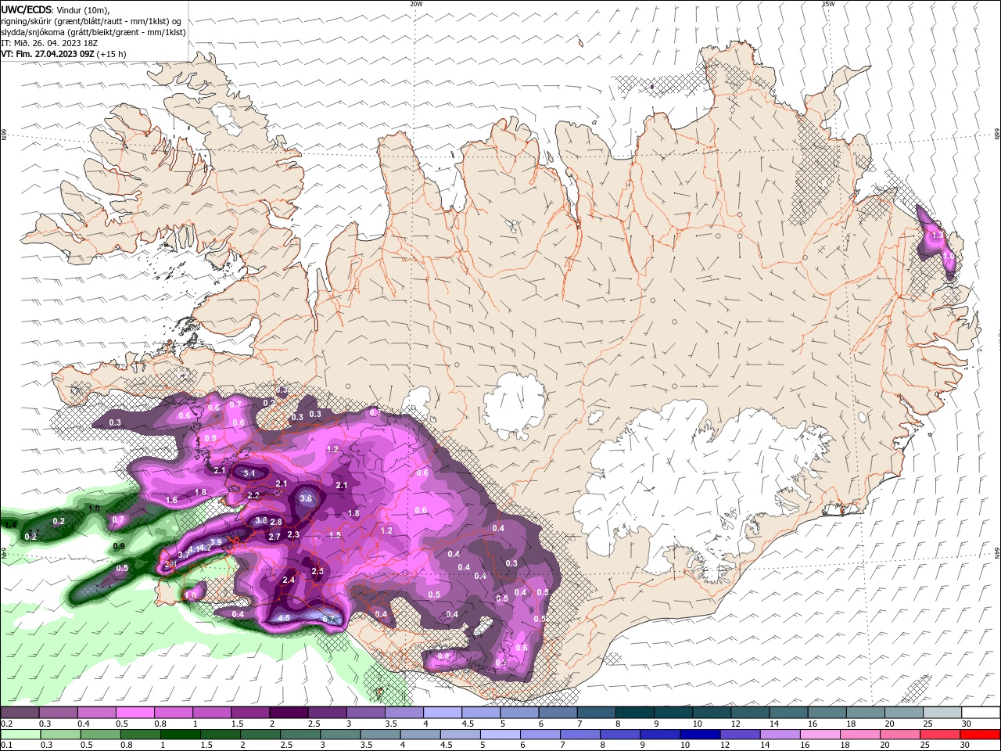The image size is (1001, 751).
Task: Select the 'slydda/snjókoma' legend description line
Action: [x=93, y=32]
